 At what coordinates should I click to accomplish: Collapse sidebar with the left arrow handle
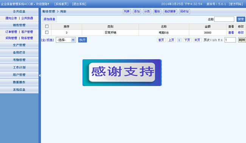pyautogui.click(x=40, y=75)
